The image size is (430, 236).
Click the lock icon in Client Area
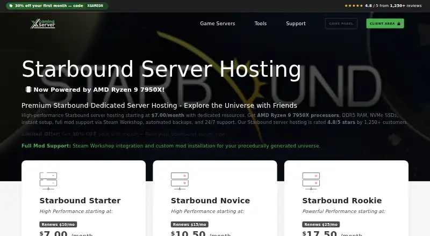click(399, 24)
